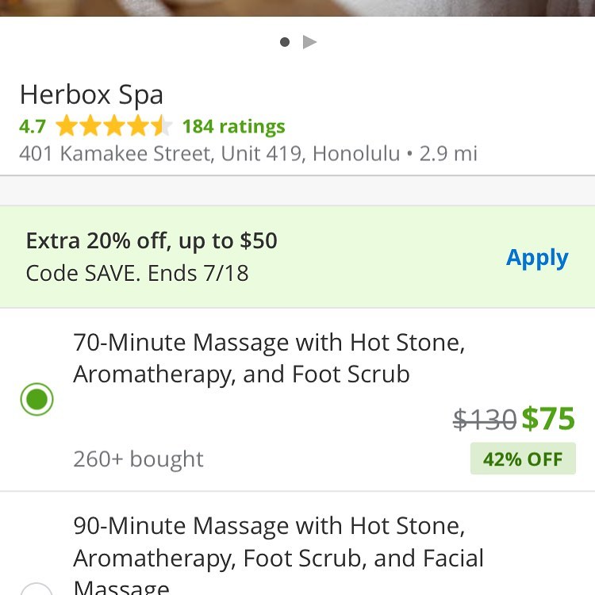The image size is (595, 595).
Task: Tap the next-image arrow in carousel
Action: [309, 42]
